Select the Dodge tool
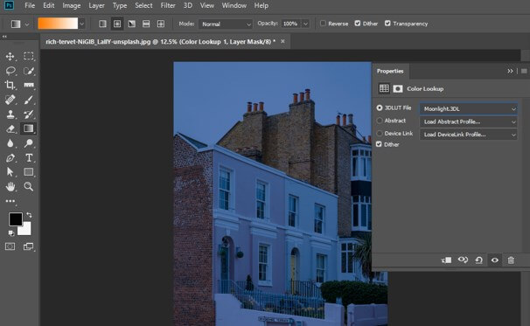The width and height of the screenshot is (530, 326). click(x=29, y=143)
